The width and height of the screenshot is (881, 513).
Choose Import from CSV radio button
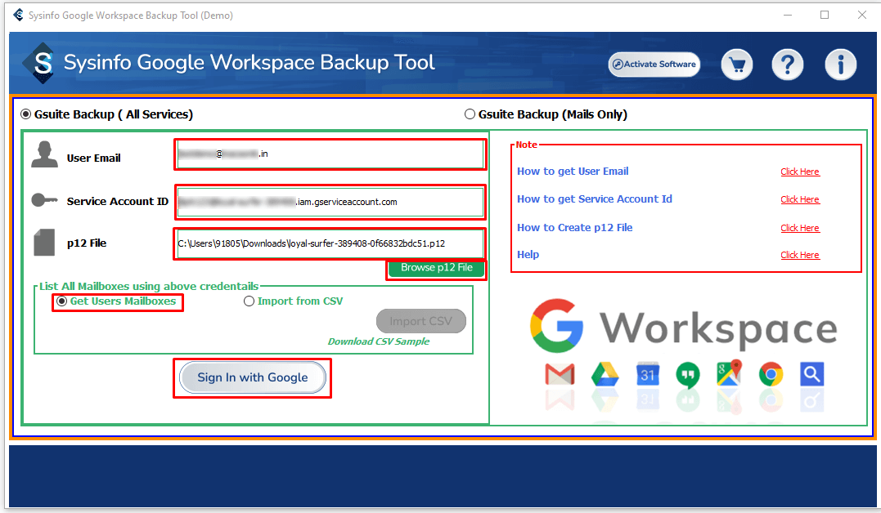coord(294,301)
